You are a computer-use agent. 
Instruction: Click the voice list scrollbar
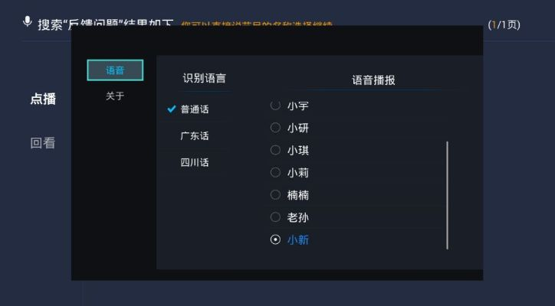pos(447,195)
